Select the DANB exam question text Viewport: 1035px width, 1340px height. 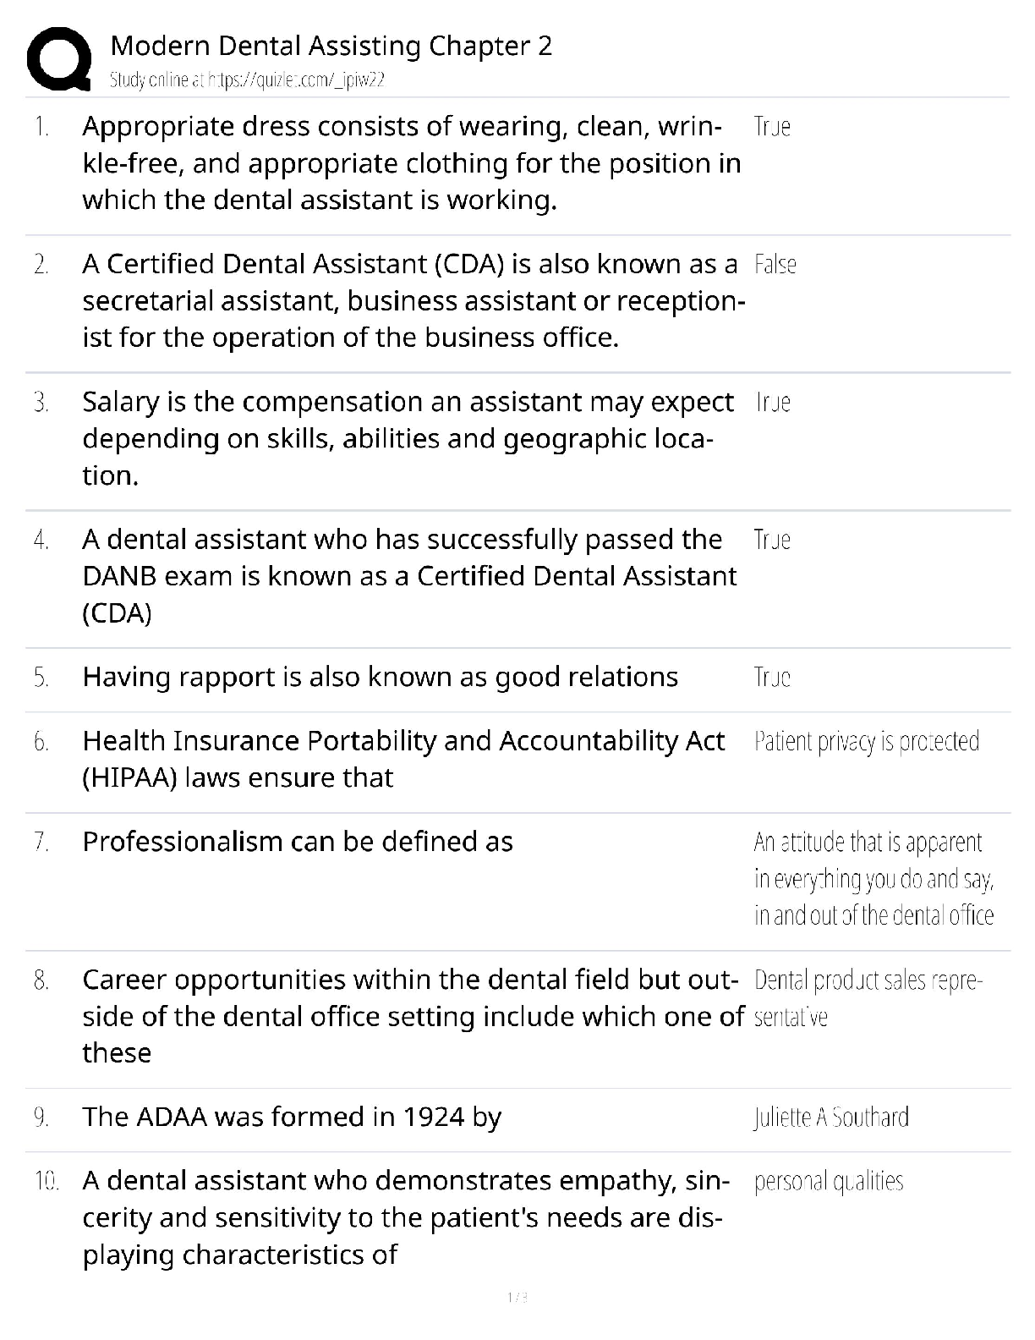pyautogui.click(x=409, y=576)
